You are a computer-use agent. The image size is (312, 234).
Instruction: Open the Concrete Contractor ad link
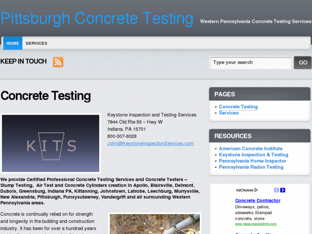(257, 201)
